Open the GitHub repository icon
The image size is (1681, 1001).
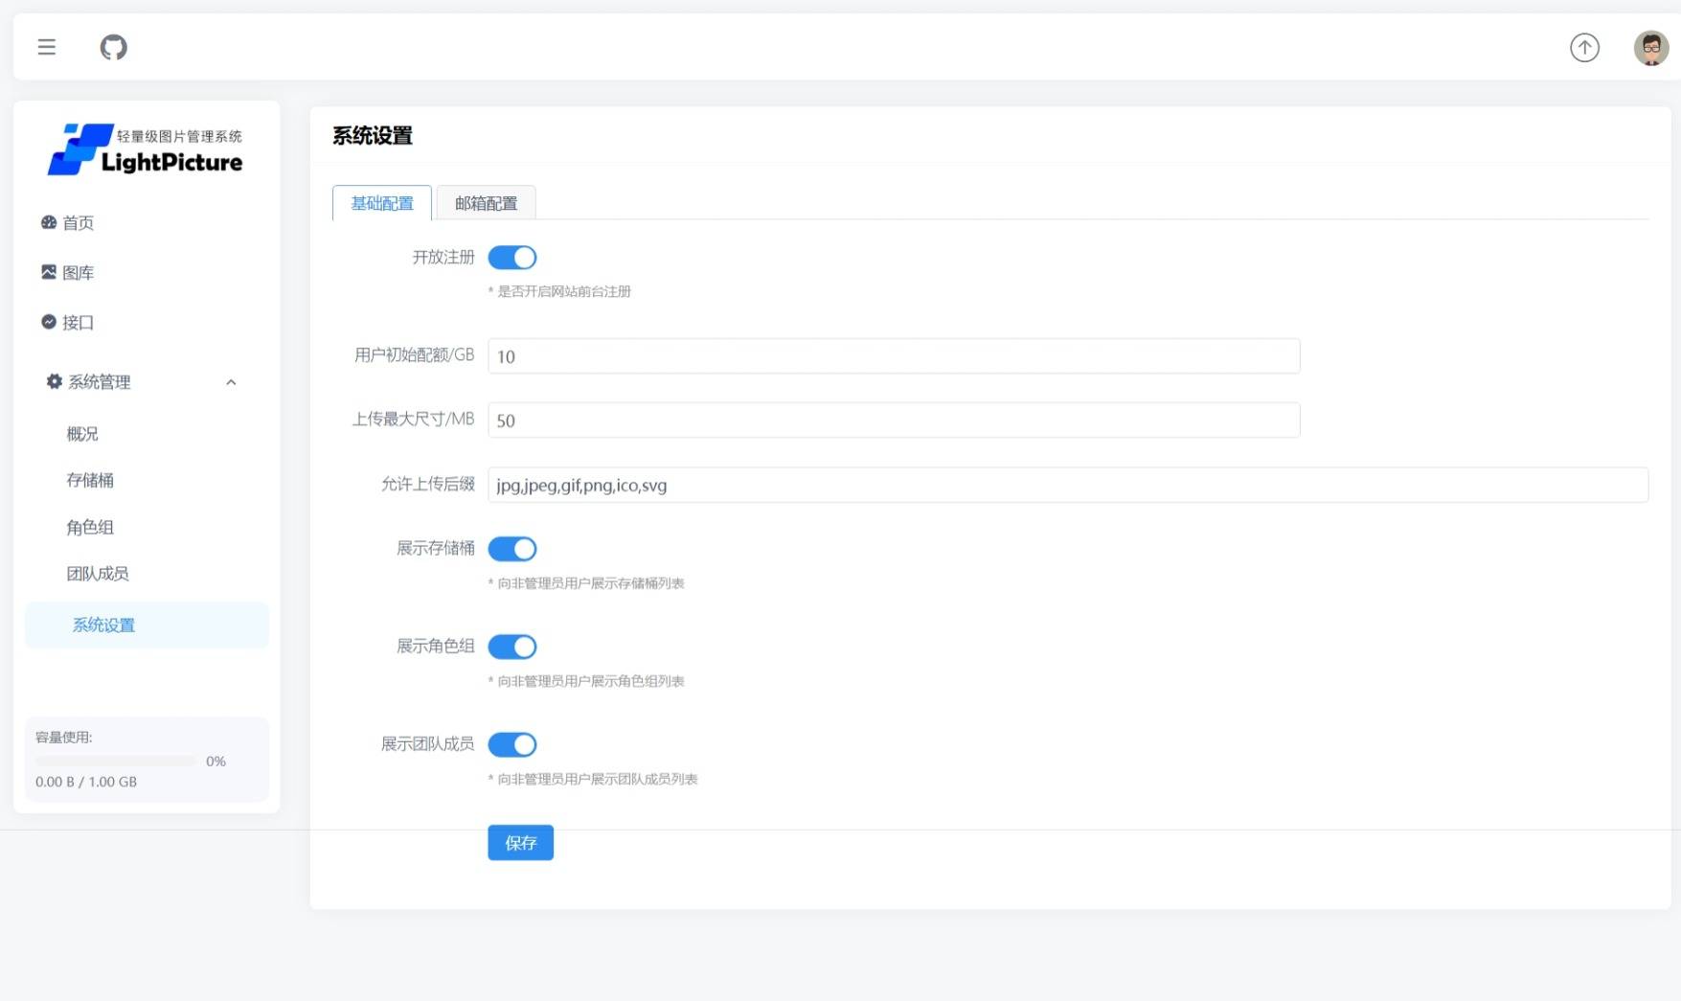[113, 47]
